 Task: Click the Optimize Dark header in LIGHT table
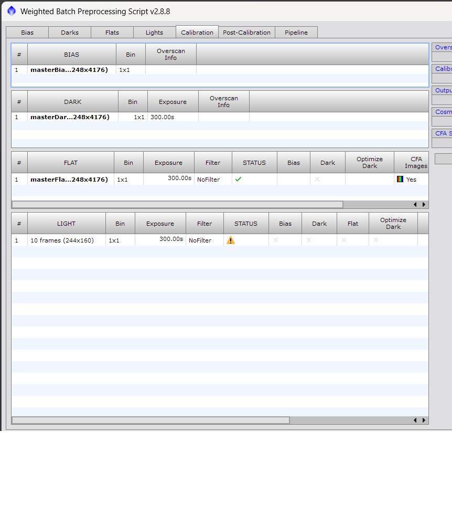(393, 224)
